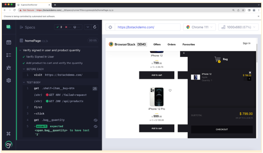Decrease iPhone 12 quantity with minus

pyautogui.click(x=246, y=79)
